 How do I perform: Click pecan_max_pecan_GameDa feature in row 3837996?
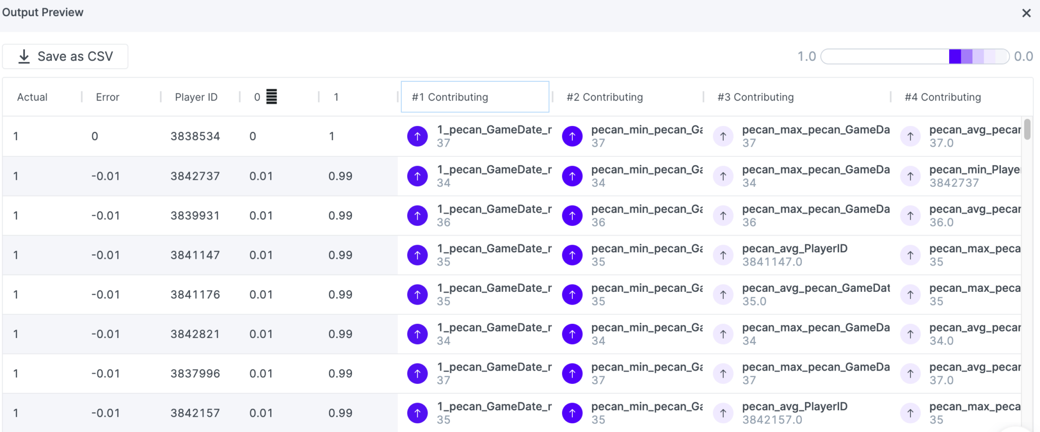816,367
